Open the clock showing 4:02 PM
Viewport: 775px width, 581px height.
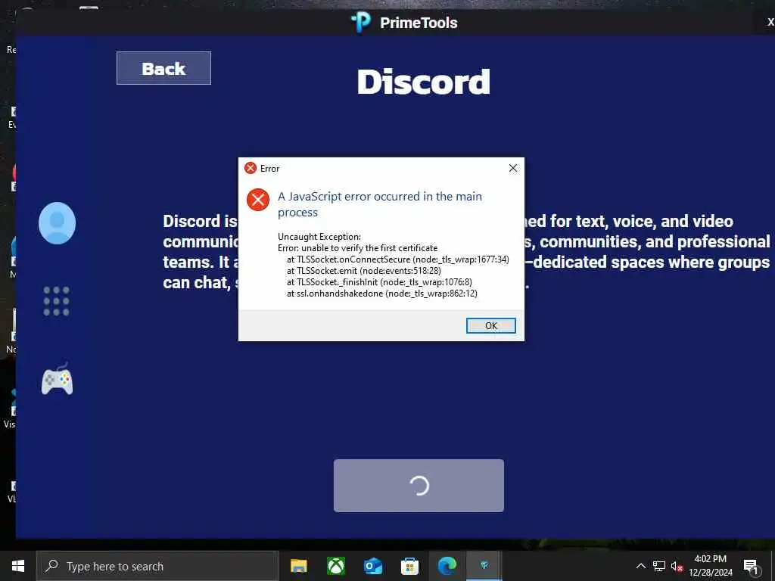(711, 566)
